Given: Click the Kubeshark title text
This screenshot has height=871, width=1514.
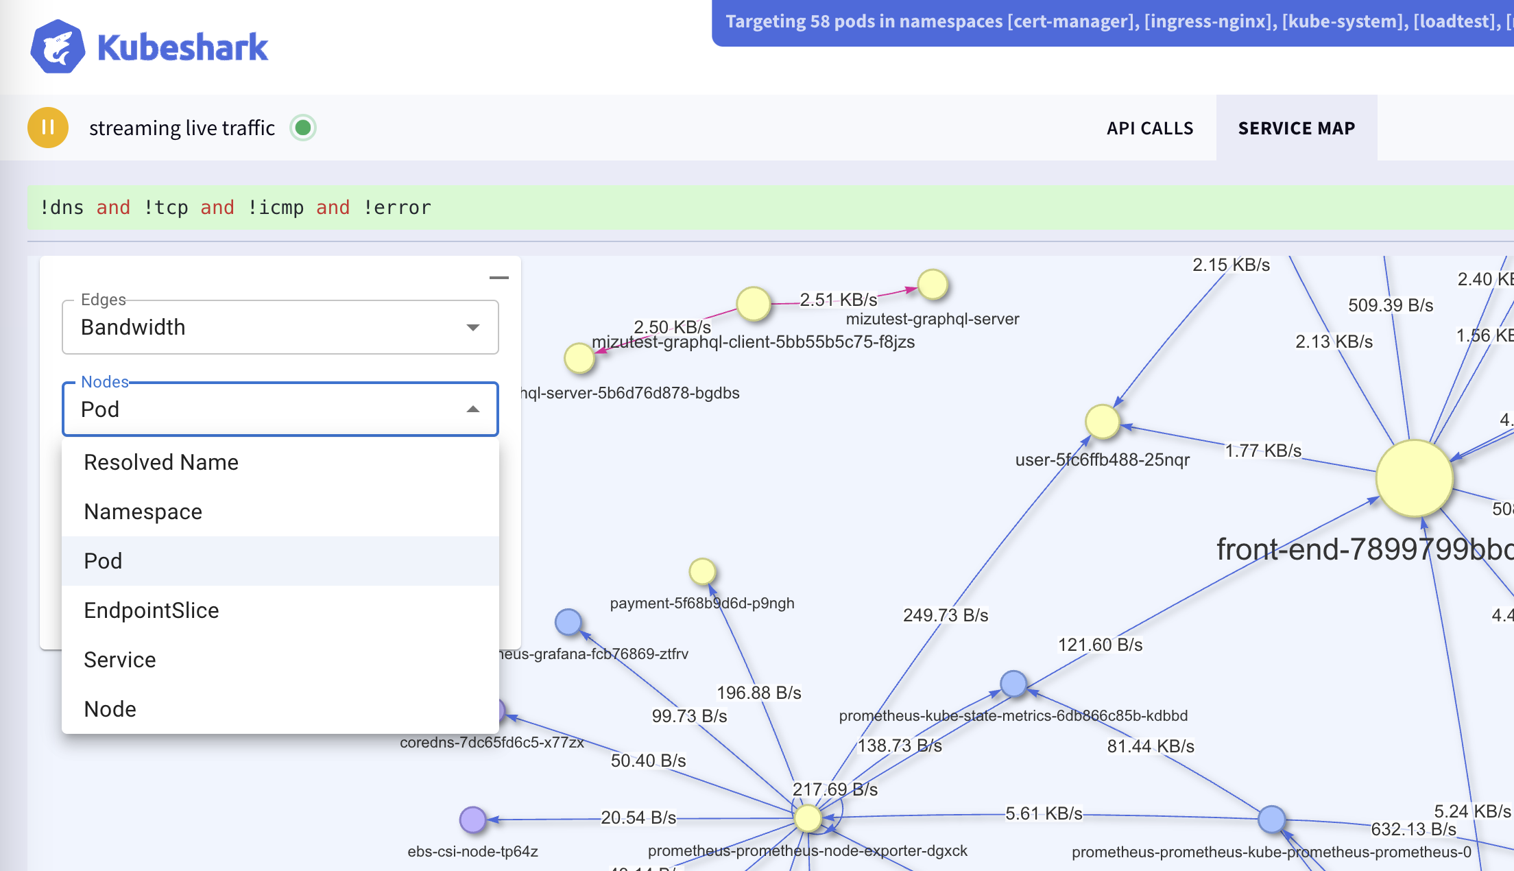Looking at the screenshot, I should 182,47.
